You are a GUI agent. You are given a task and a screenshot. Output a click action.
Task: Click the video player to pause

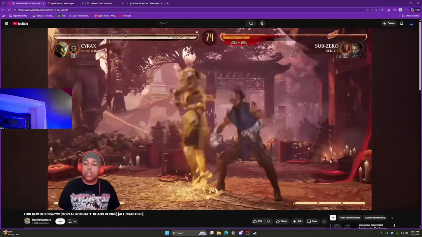(210, 118)
